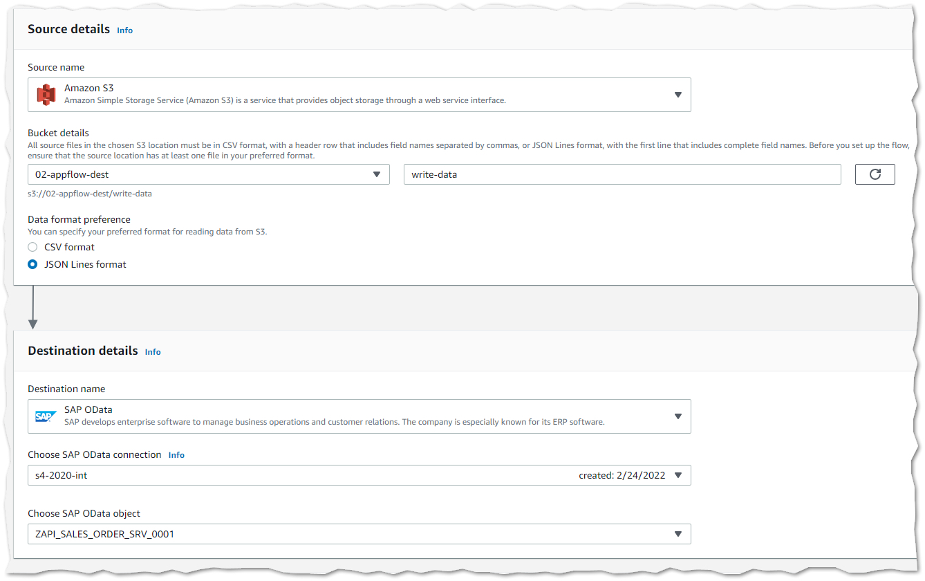Click the Data format preference label
Screen dimensions: 925x581
click(x=79, y=219)
